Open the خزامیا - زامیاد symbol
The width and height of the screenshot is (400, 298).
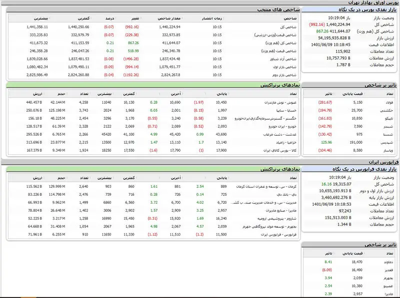point(286,143)
